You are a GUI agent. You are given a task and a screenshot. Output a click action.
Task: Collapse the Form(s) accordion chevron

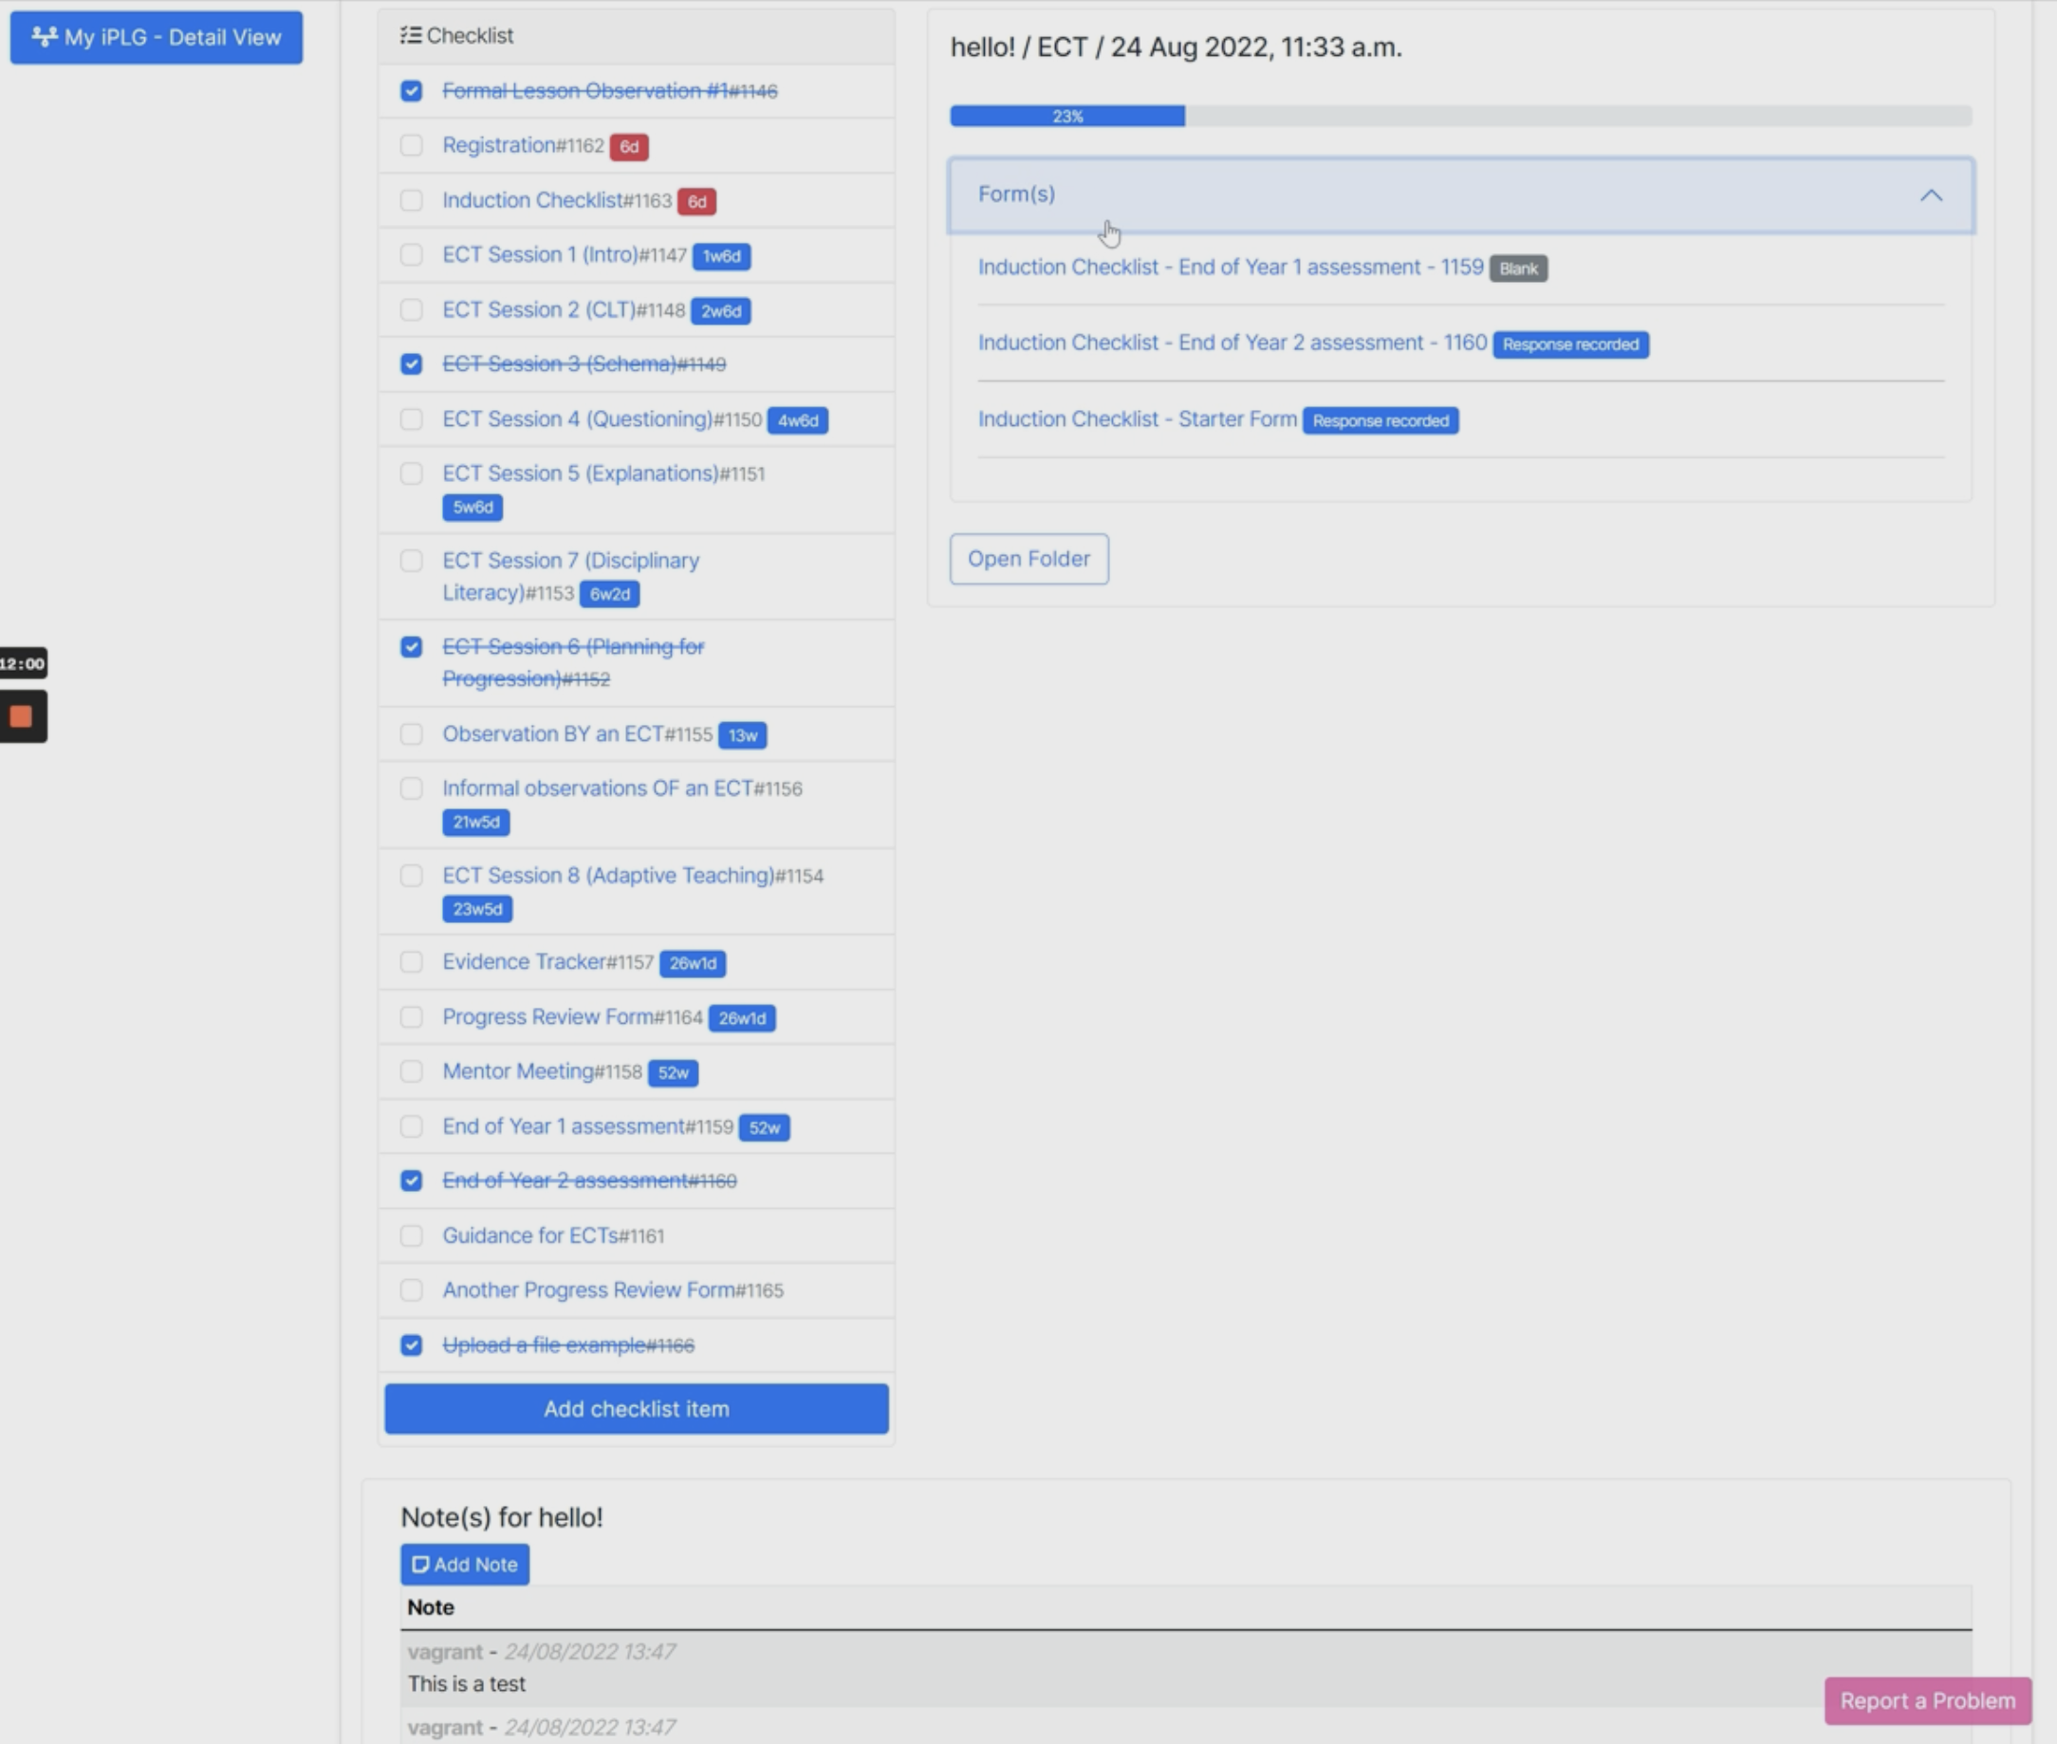1931,195
